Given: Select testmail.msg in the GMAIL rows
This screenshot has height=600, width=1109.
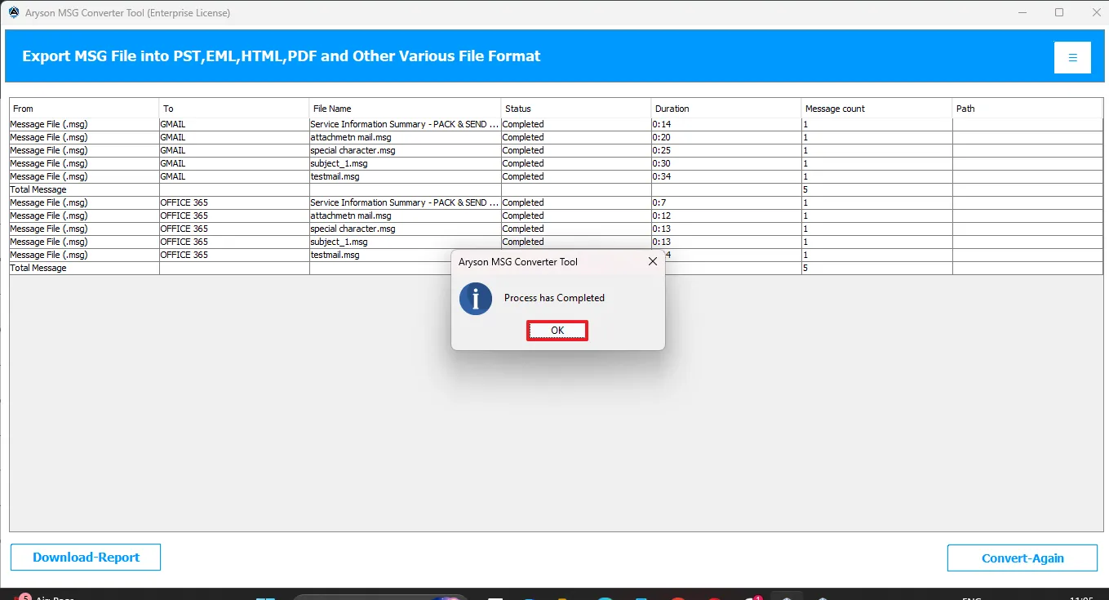Looking at the screenshot, I should pyautogui.click(x=405, y=176).
